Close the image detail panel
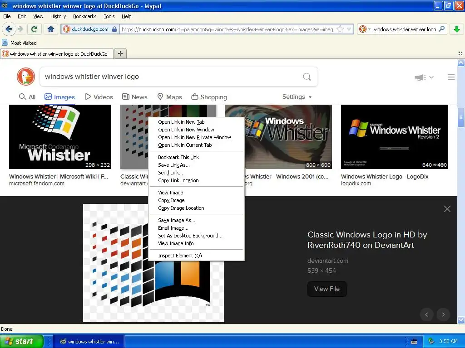Viewport: 465px width, 348px height. pyautogui.click(x=447, y=209)
